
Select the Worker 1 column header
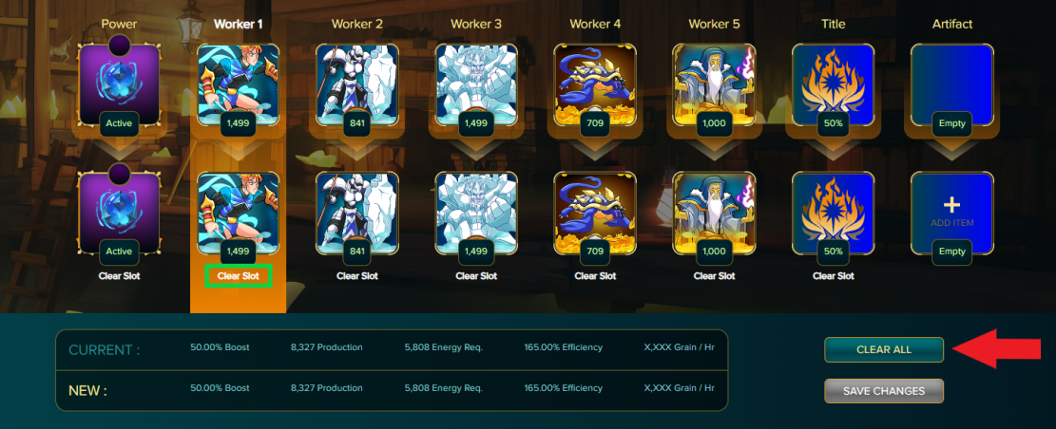coord(238,25)
